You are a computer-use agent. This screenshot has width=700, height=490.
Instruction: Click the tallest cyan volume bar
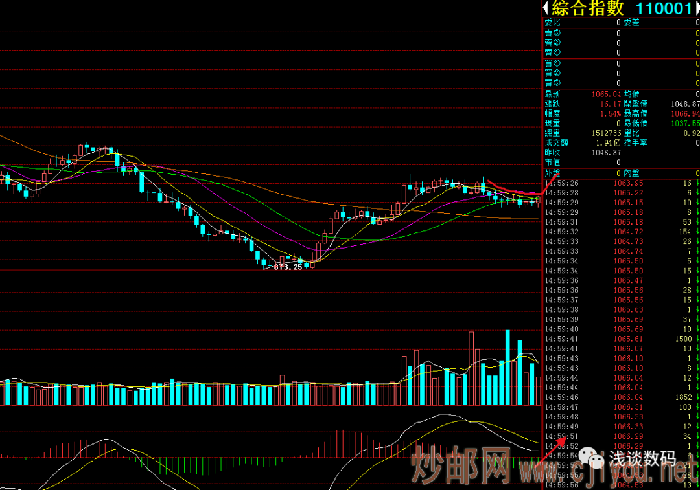coord(507,368)
